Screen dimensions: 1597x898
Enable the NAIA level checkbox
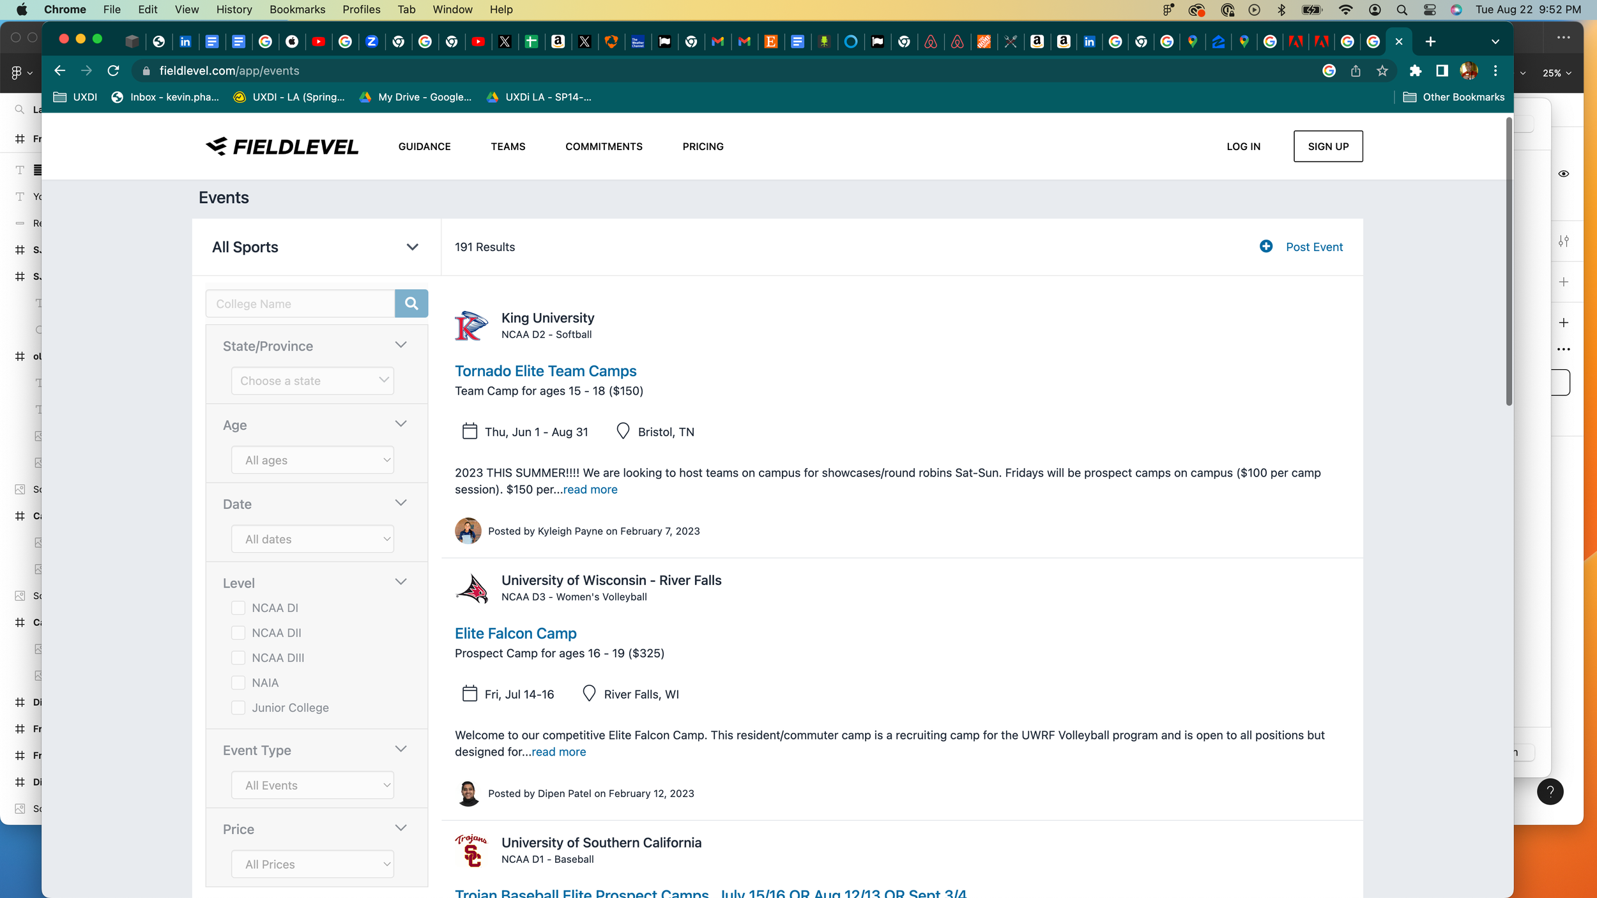coord(238,683)
